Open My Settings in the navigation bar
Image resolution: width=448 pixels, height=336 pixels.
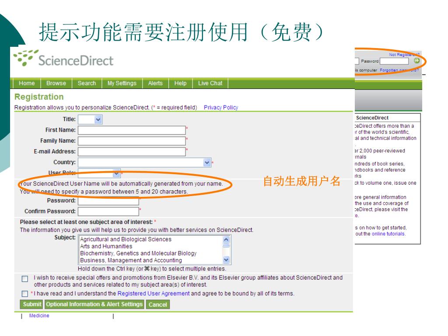122,83
